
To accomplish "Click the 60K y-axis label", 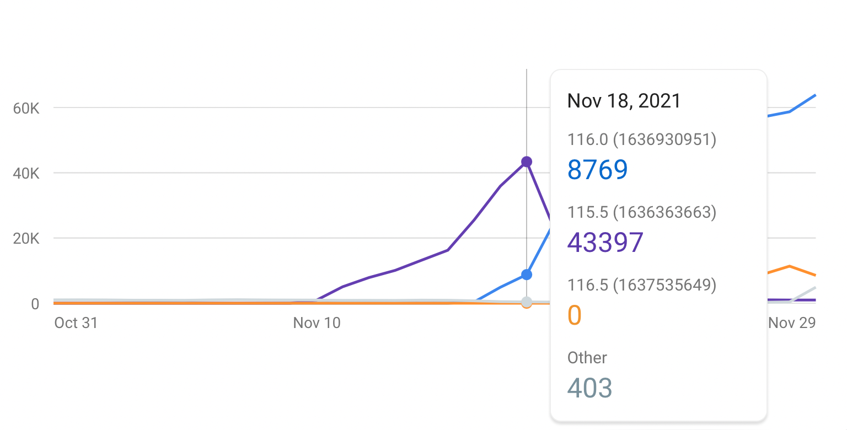I will [x=26, y=108].
